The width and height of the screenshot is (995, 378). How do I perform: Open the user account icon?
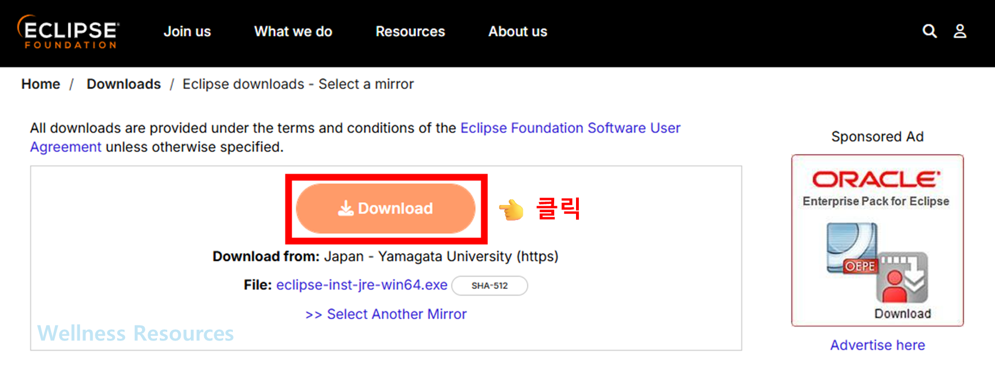pyautogui.click(x=960, y=31)
